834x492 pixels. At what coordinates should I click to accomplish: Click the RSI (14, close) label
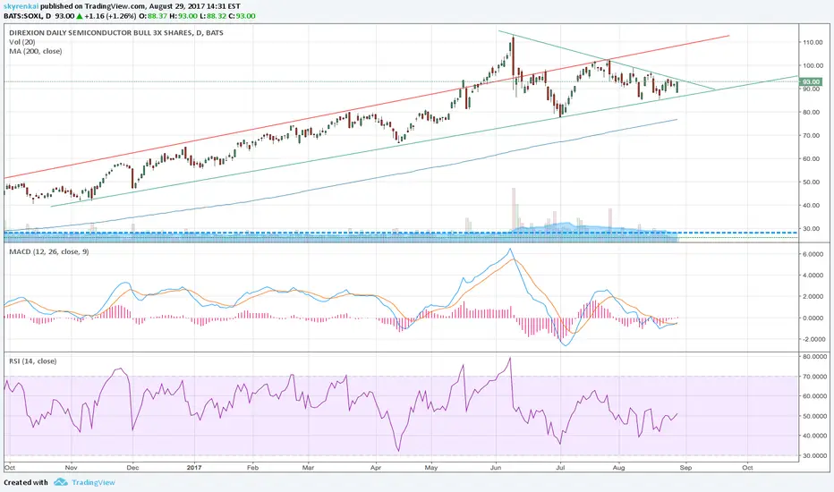click(33, 361)
